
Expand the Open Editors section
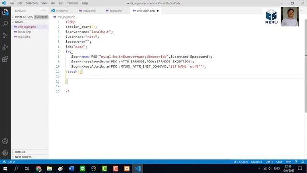tap(24, 17)
